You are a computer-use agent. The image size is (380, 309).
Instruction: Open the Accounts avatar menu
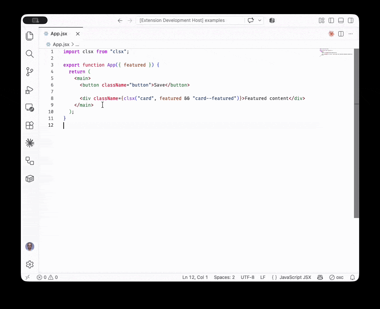[30, 247]
